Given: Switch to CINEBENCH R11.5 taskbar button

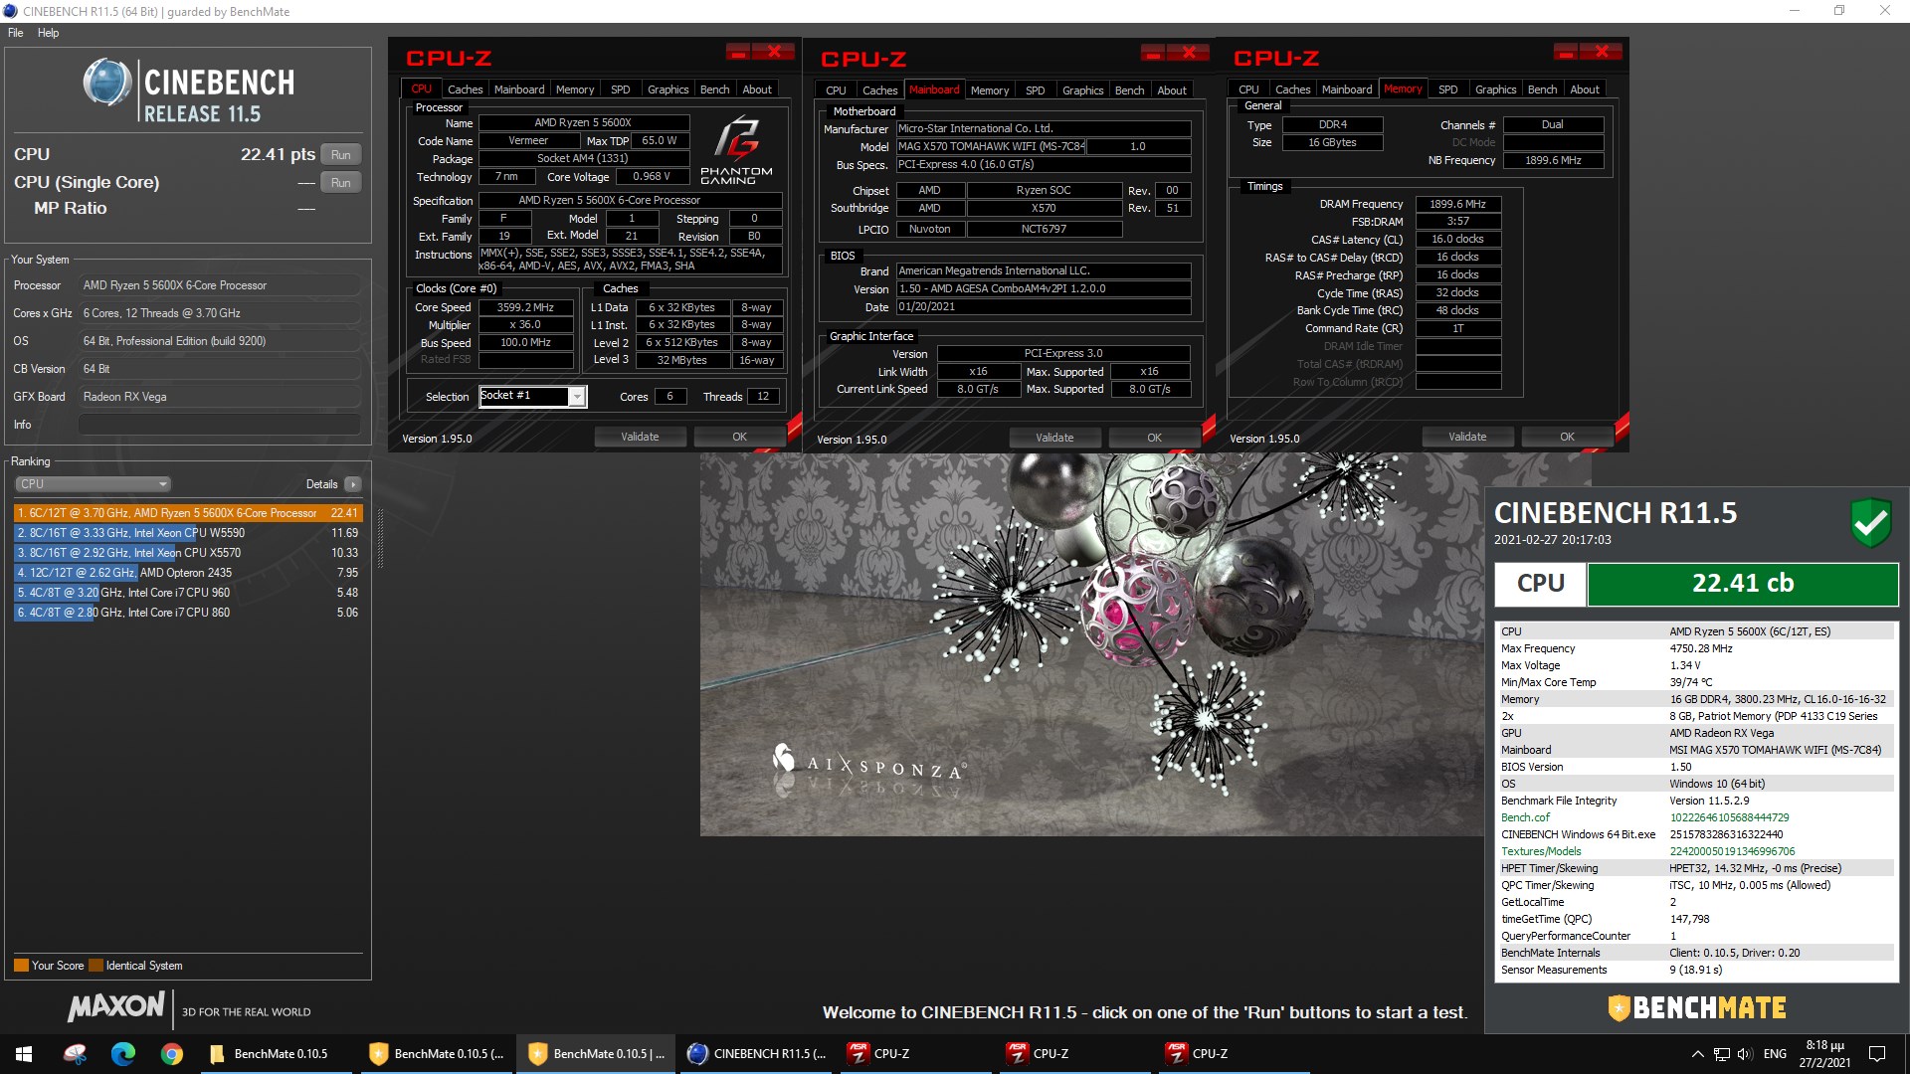Looking at the screenshot, I should tap(757, 1054).
